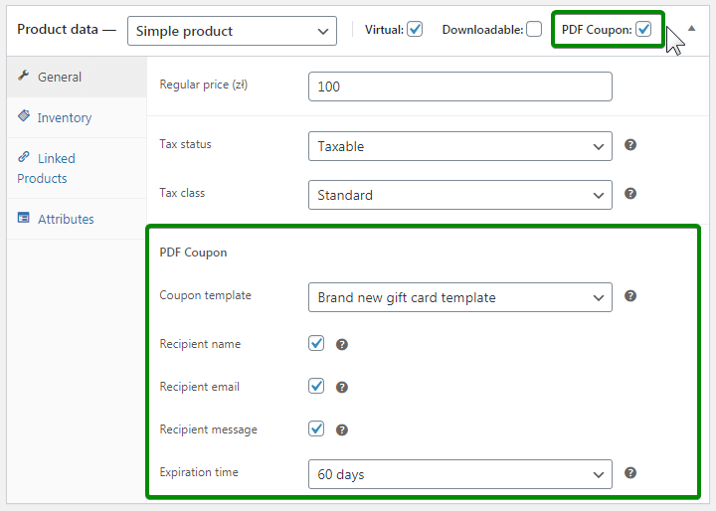Change the 60 days expiration dropdown
This screenshot has height=511, width=716.
point(459,474)
